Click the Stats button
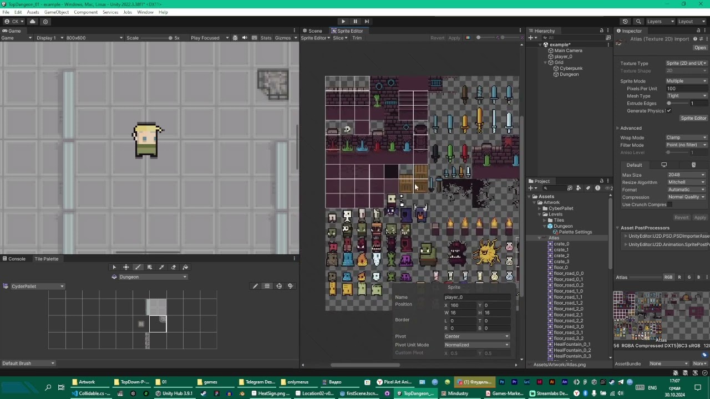 (266, 38)
